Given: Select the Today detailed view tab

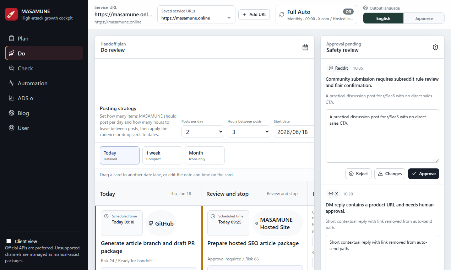Looking at the screenshot, I should [x=120, y=156].
